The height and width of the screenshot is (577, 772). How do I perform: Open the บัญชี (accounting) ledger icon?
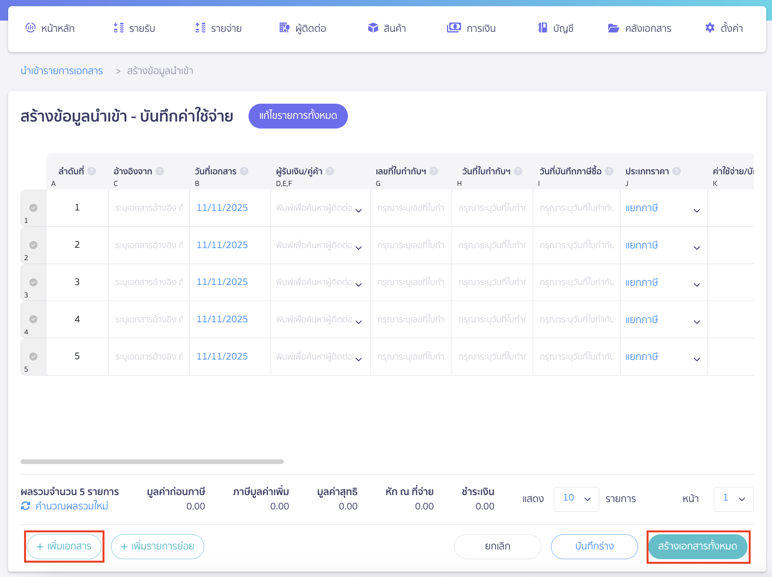point(542,28)
